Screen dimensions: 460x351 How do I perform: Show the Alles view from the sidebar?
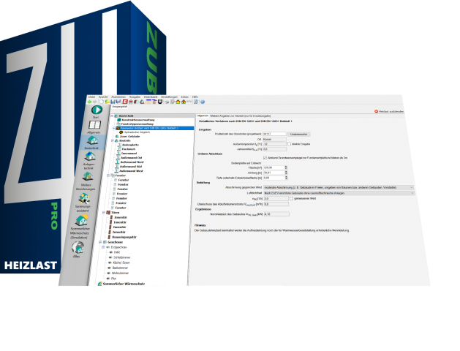pos(78,247)
